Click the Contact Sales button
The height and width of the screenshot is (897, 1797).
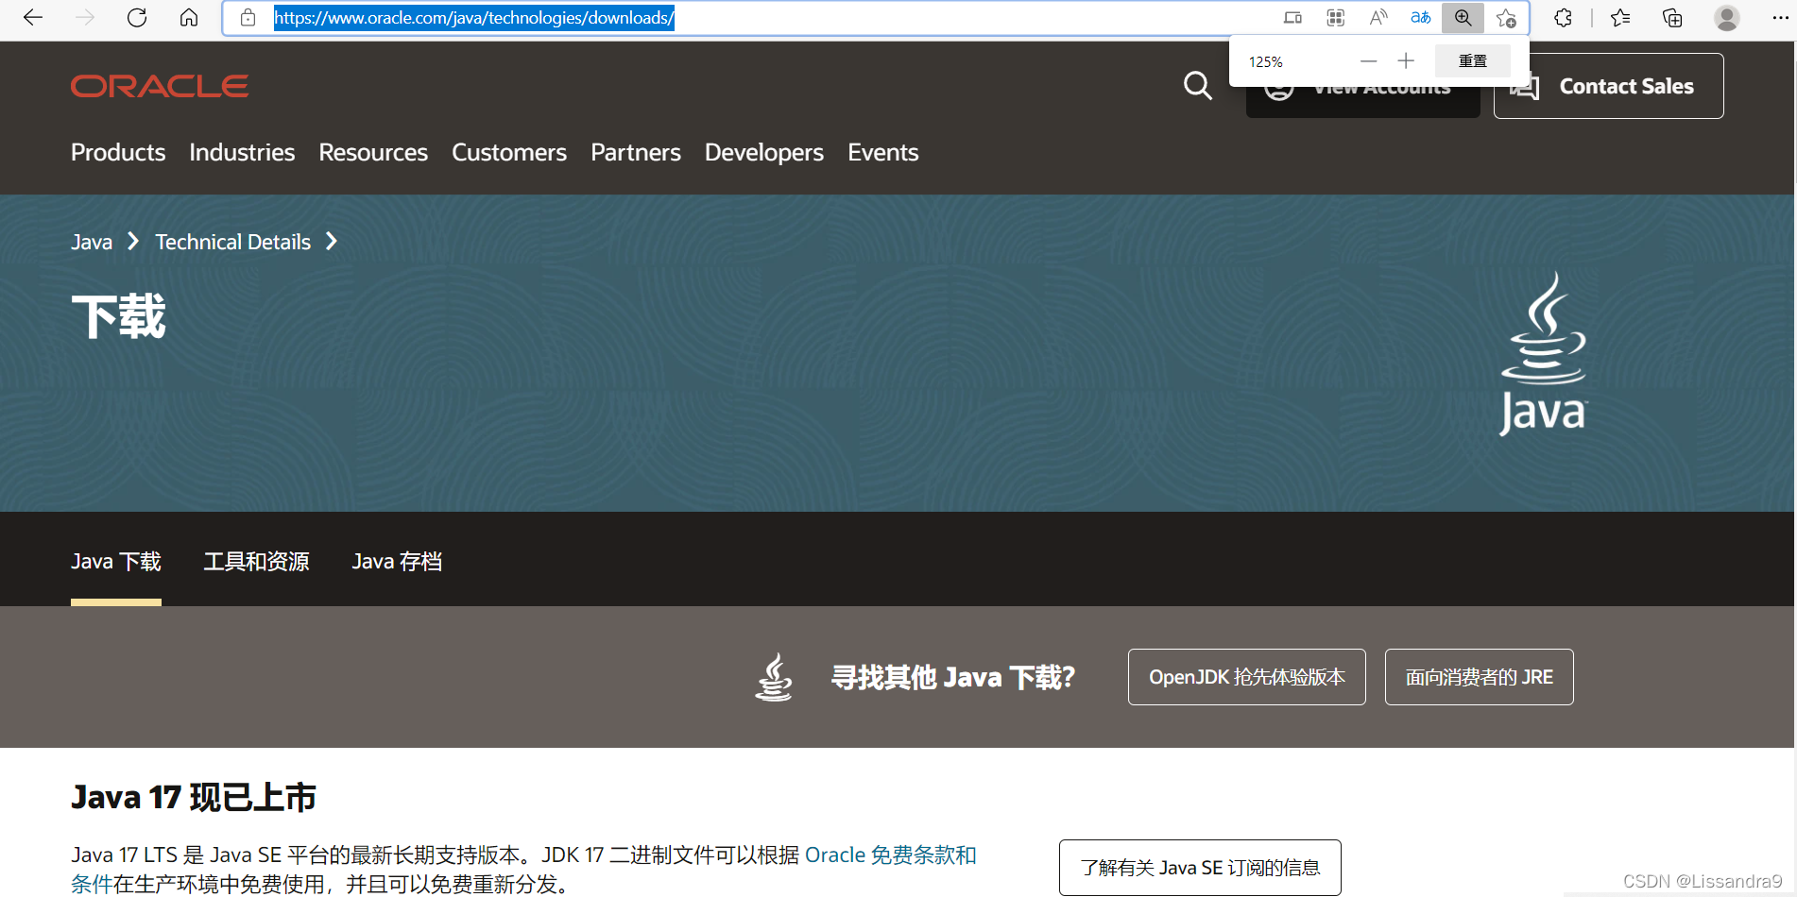point(1608,86)
